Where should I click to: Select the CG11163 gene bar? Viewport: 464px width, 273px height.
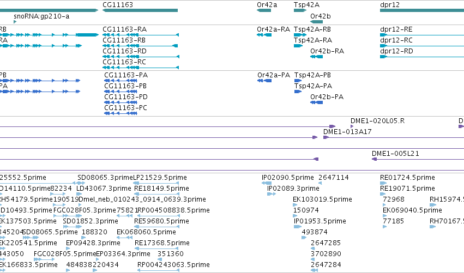(140, 10)
